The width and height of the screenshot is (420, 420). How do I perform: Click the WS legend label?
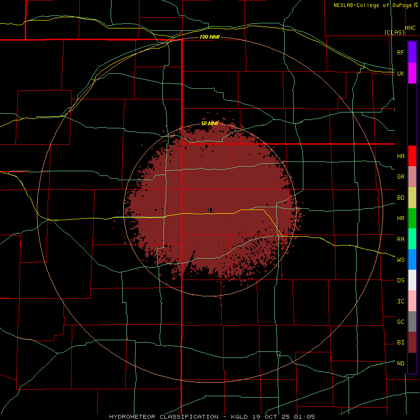pyautogui.click(x=400, y=260)
